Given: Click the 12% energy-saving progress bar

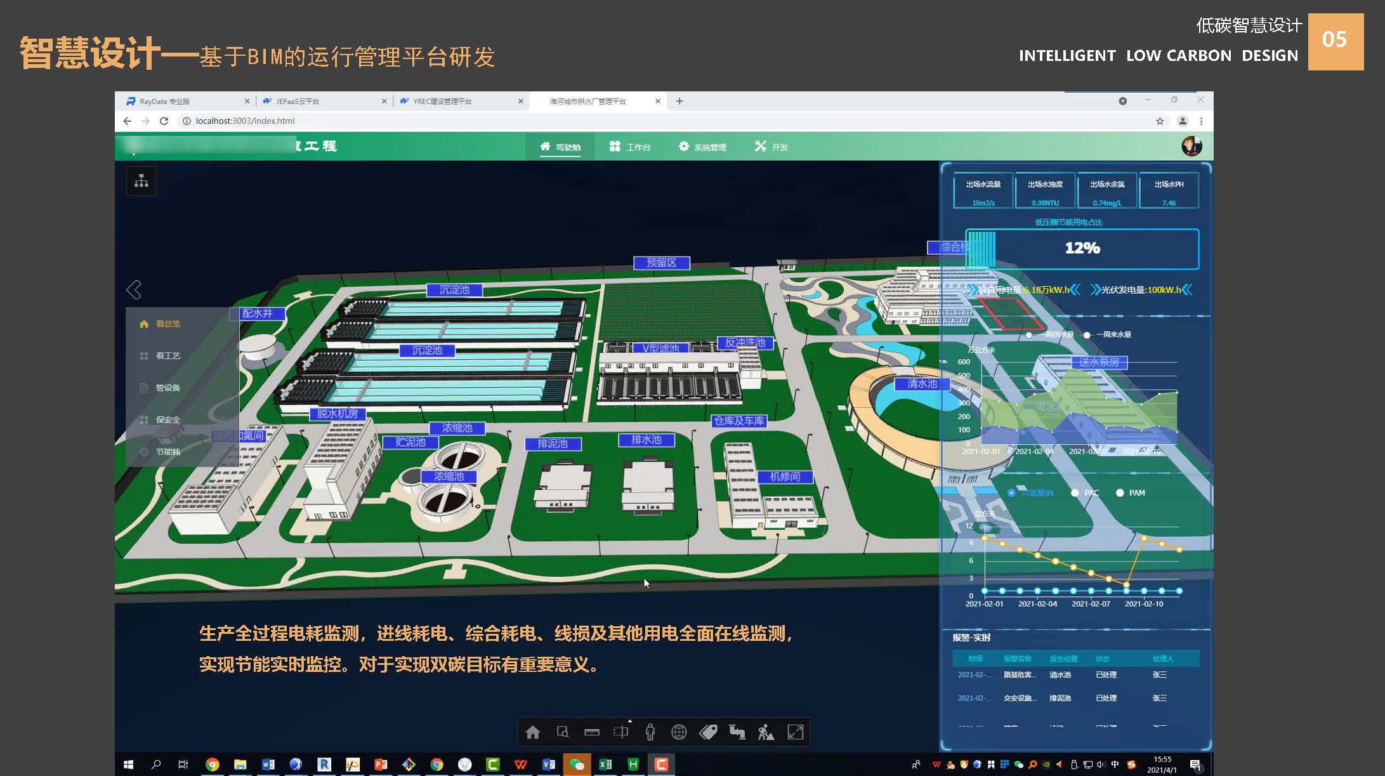Looking at the screenshot, I should [x=1082, y=249].
